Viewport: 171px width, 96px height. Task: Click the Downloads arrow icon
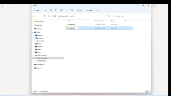pos(36,41)
